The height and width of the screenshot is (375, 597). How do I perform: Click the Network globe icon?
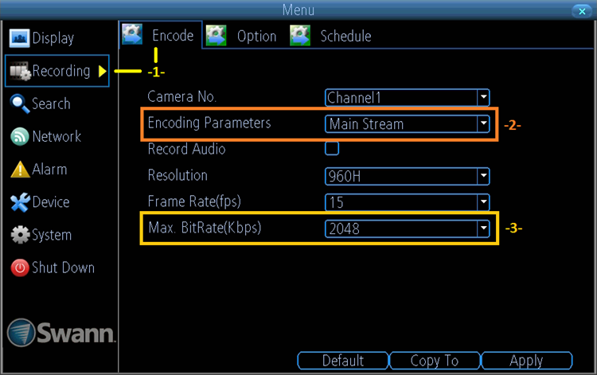[20, 137]
